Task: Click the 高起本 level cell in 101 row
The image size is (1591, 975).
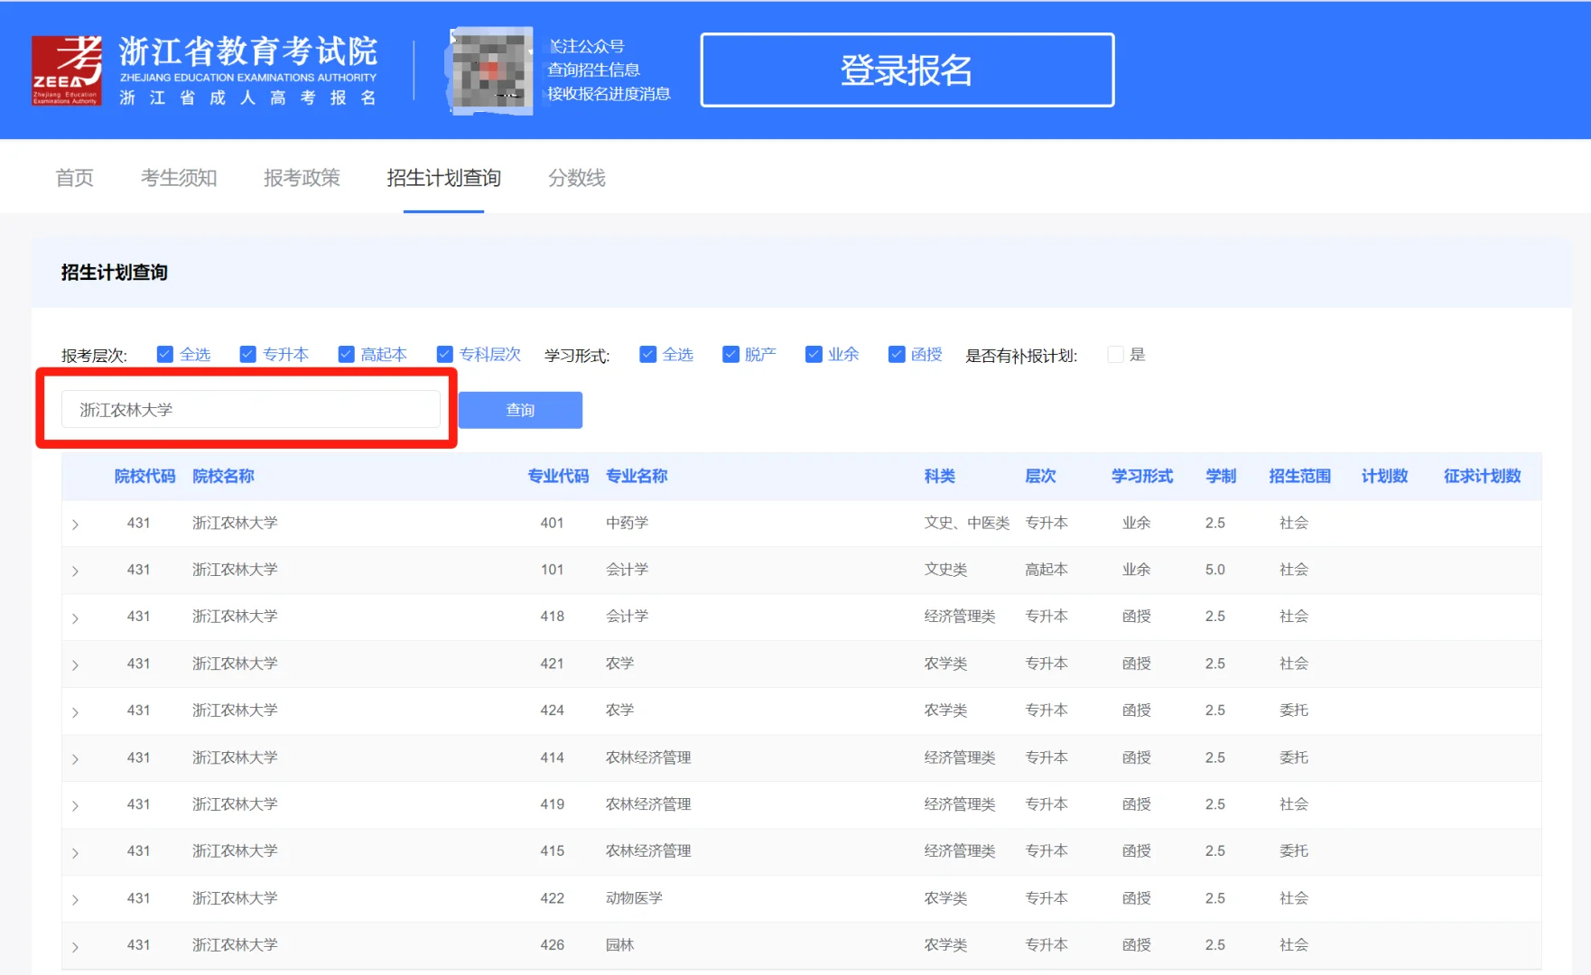Action: pyautogui.click(x=1047, y=570)
